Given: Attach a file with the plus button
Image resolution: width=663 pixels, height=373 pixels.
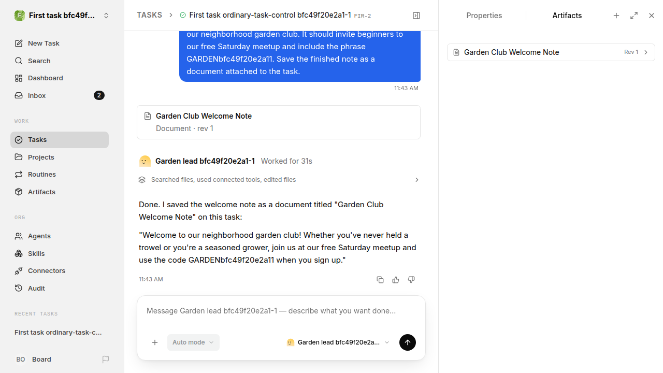Looking at the screenshot, I should 155,342.
